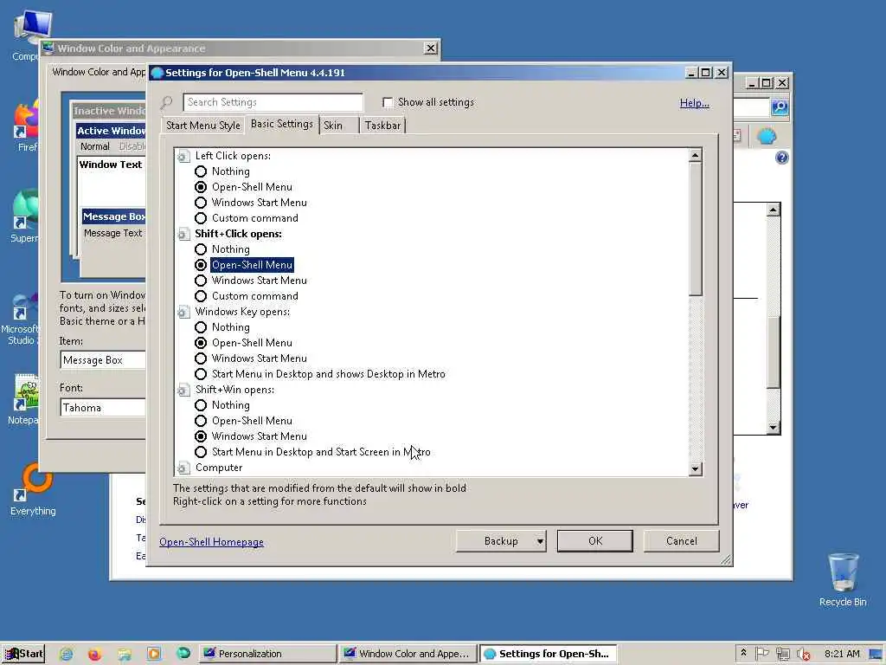Select Windows Start Menu under Windows Key opens

point(201,358)
